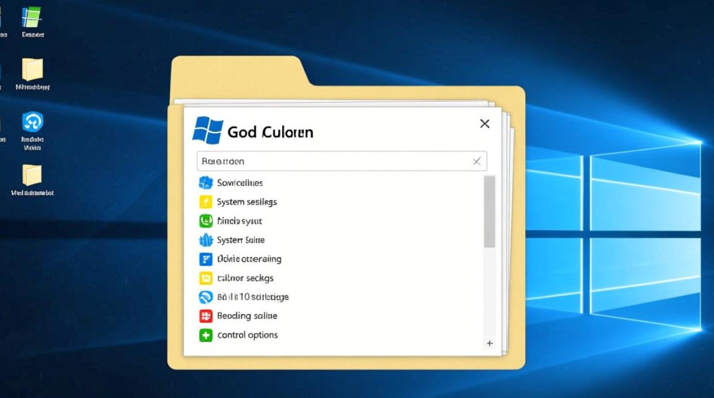Select the System Suite list item
714x398 pixels.
click(x=241, y=240)
